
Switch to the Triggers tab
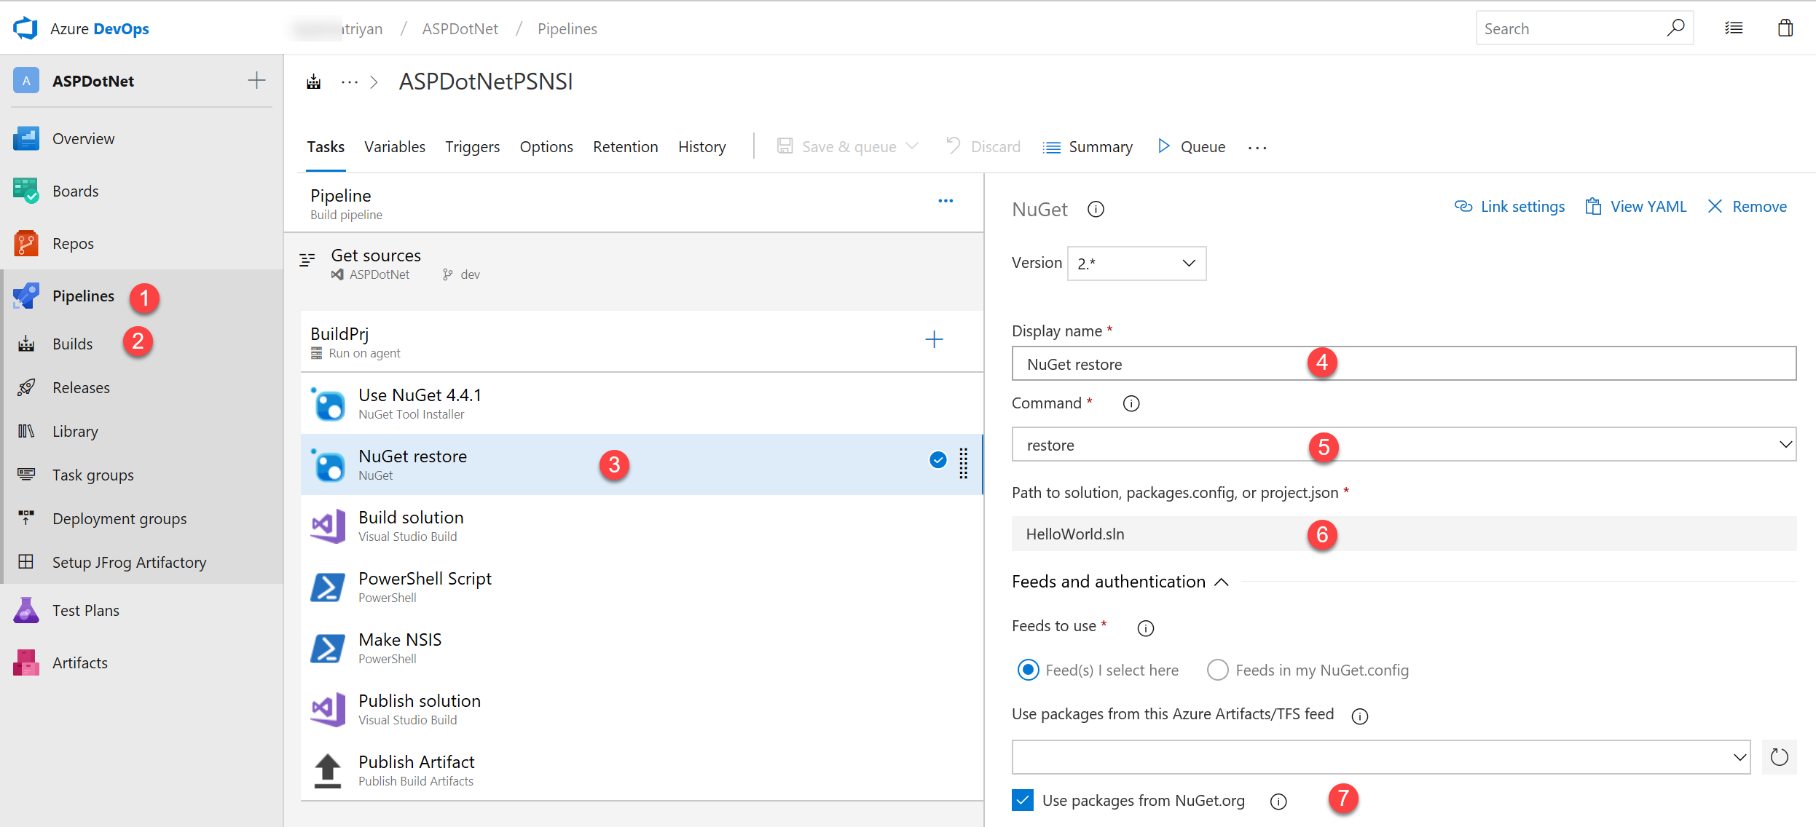click(x=472, y=146)
